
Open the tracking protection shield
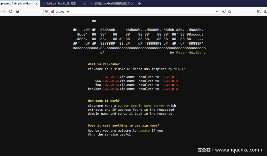(47, 11)
